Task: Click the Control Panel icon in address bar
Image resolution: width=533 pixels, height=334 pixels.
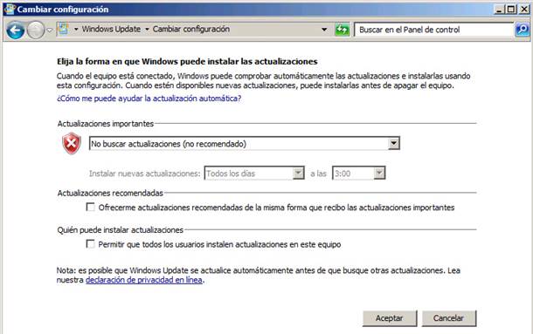Action: (x=63, y=29)
